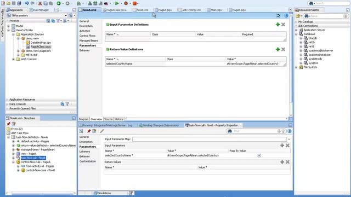This screenshot has height=197, width=351.
Task: Click the Find field in Property Inspector
Action: [x=254, y=131]
